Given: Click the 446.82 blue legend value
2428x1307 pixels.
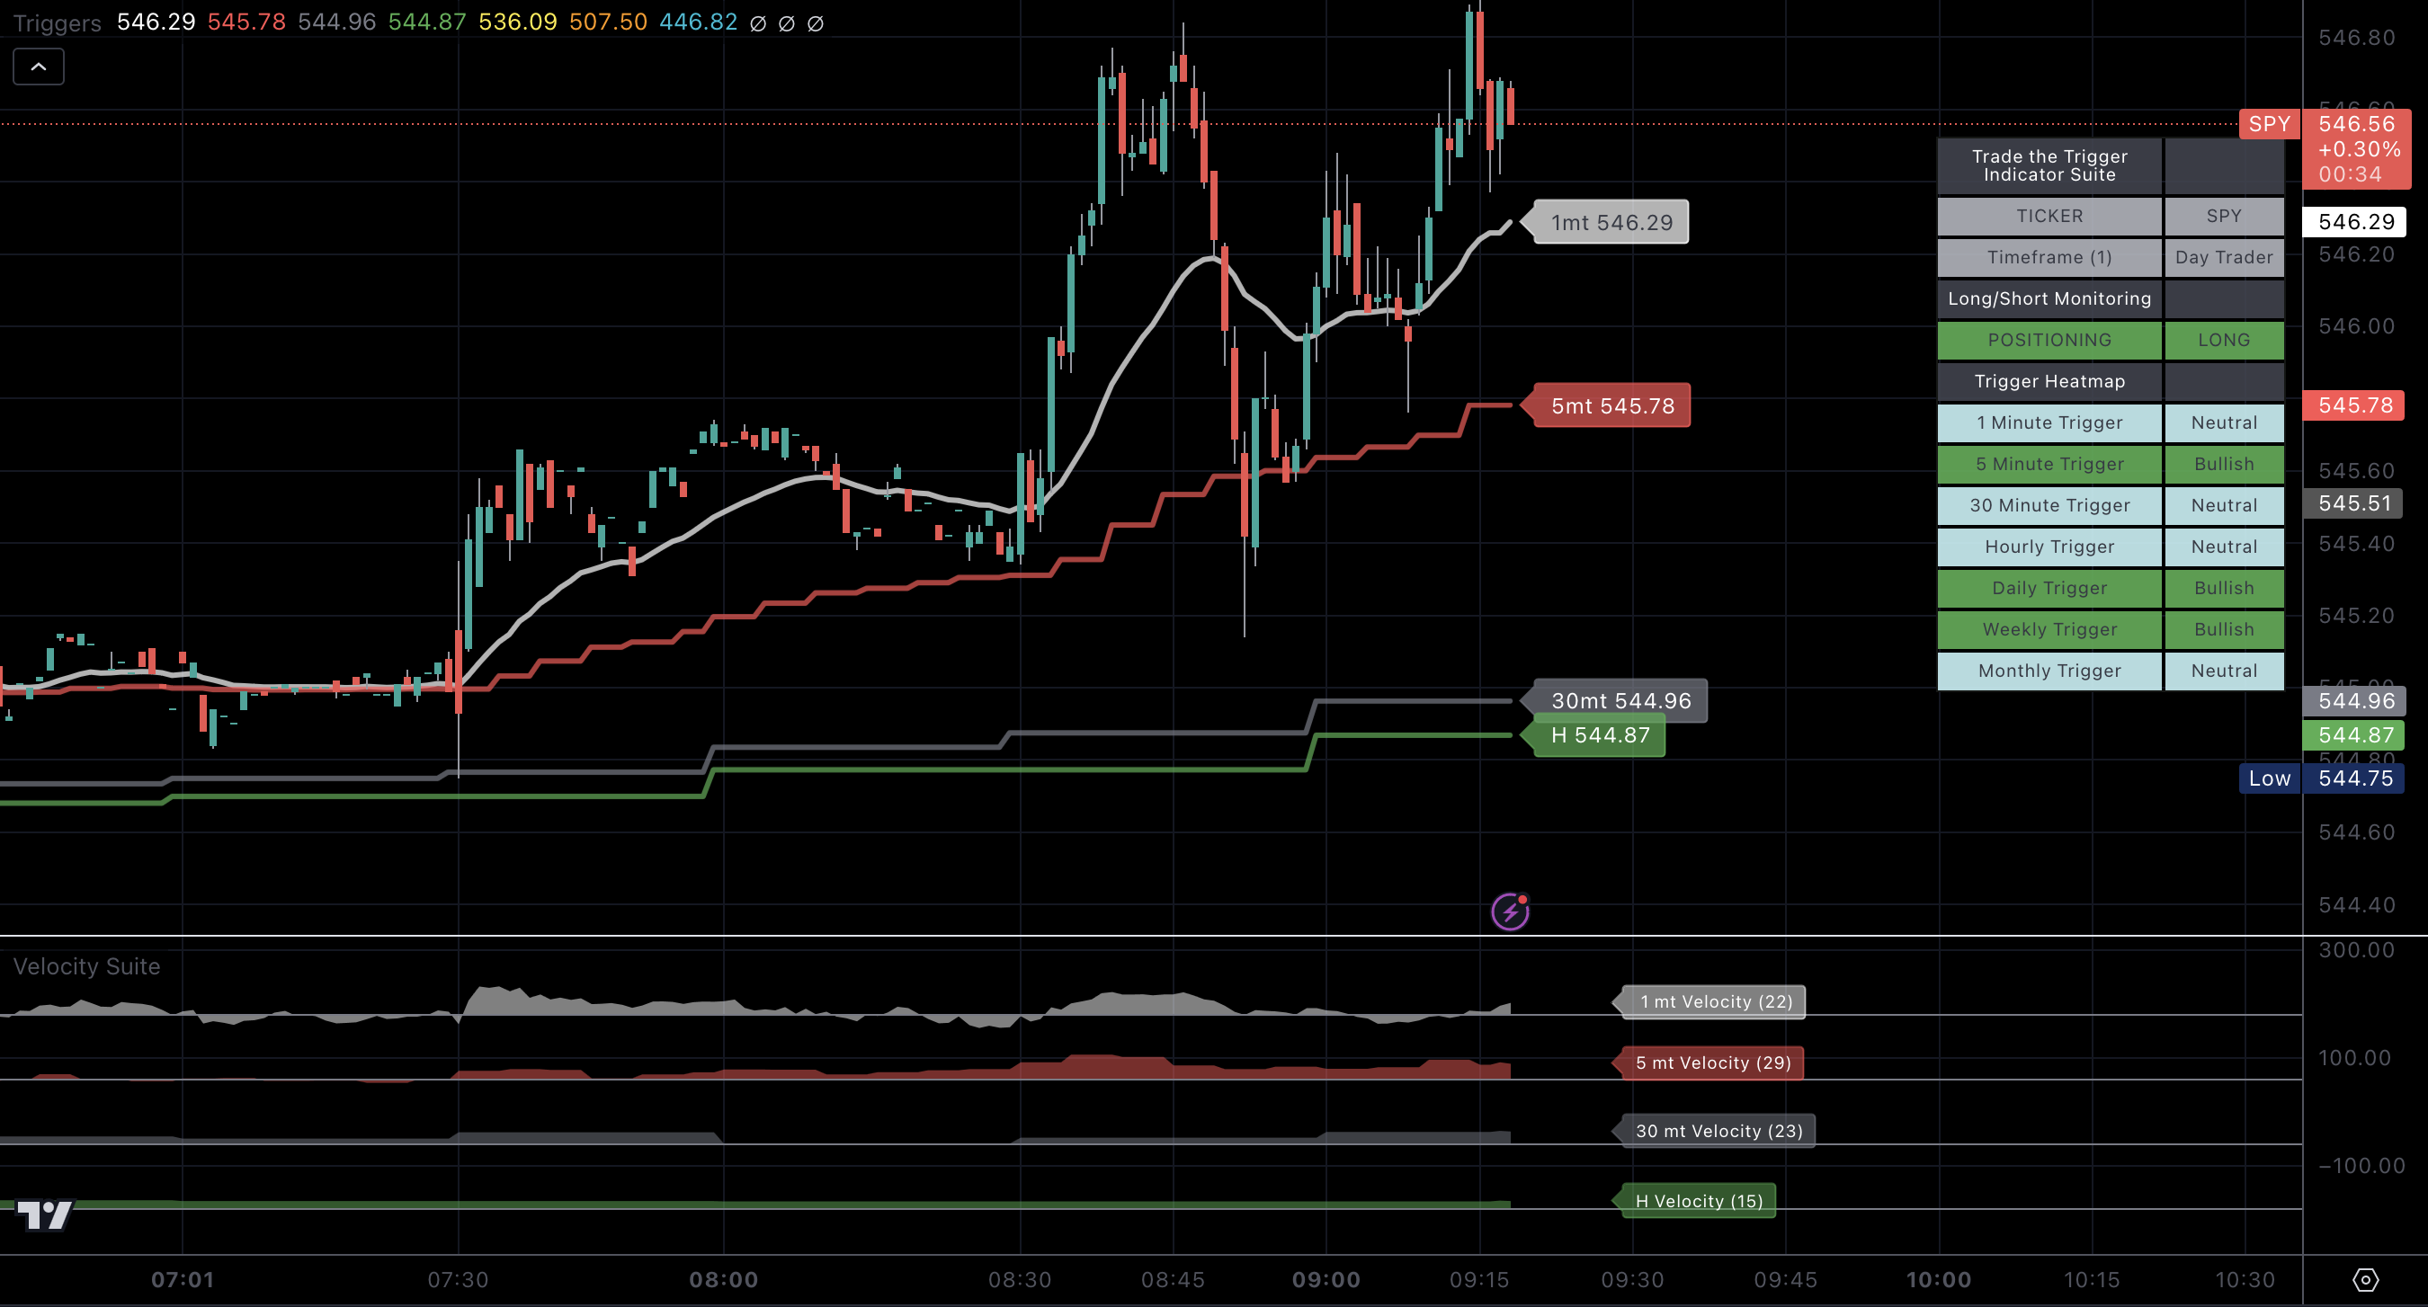Looking at the screenshot, I should click(x=698, y=22).
